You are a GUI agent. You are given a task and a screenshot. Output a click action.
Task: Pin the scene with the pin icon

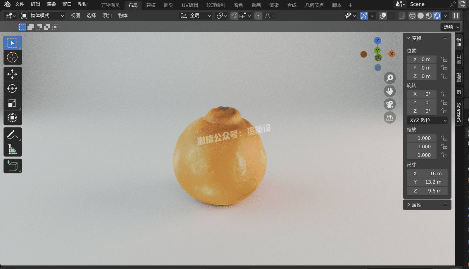(x=453, y=4)
